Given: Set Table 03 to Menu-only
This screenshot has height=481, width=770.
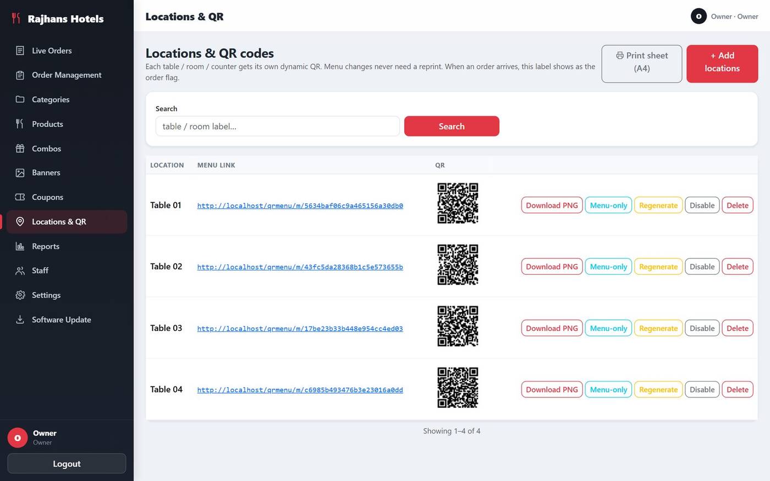Looking at the screenshot, I should click(608, 328).
